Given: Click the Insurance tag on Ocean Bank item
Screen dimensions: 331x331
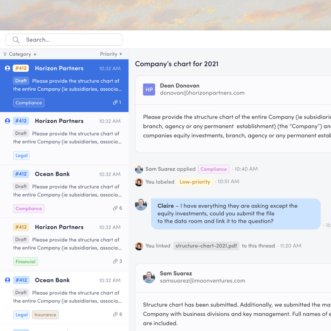Looking at the screenshot, I should pos(45,315).
